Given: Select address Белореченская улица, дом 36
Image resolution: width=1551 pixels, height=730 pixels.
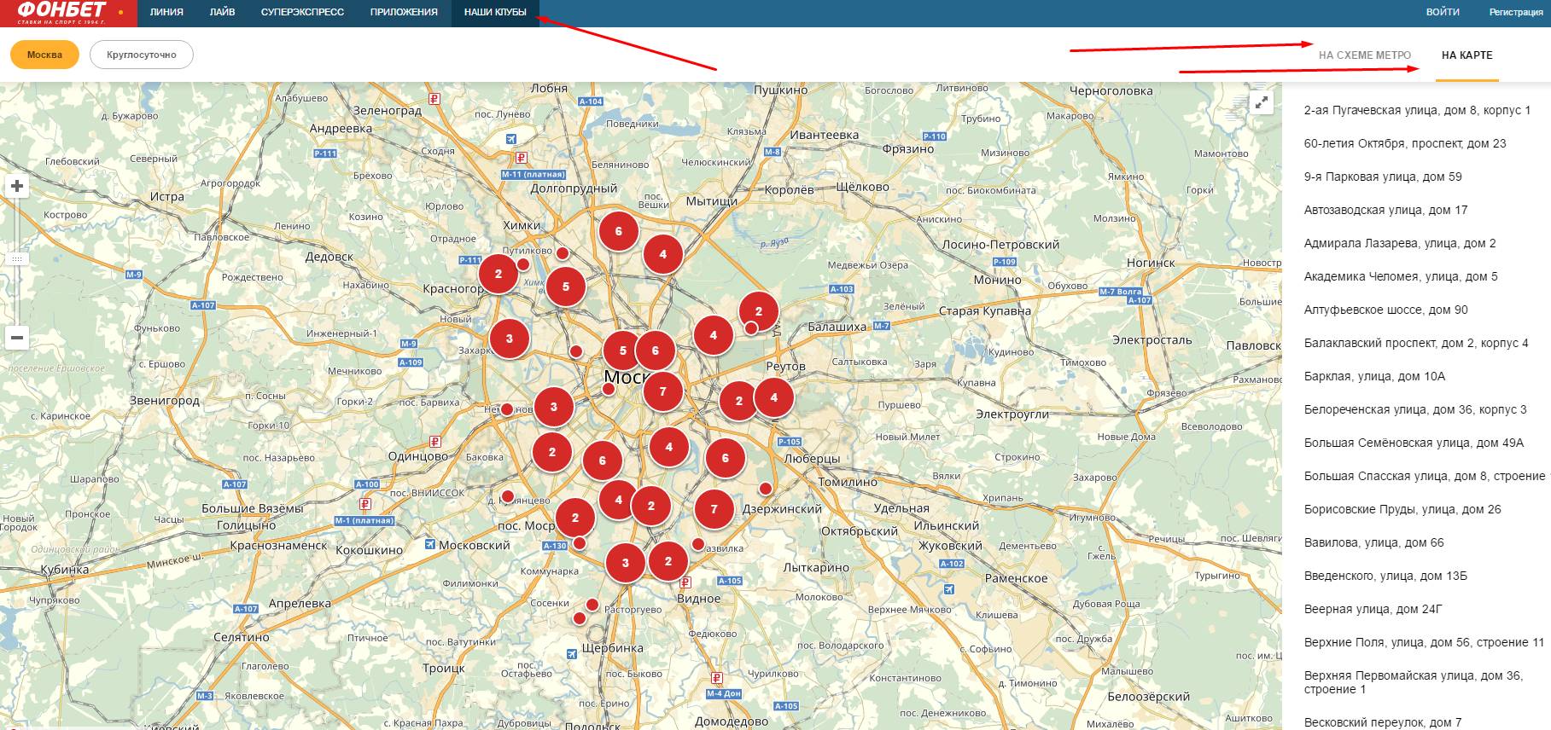Looking at the screenshot, I should pyautogui.click(x=1415, y=409).
